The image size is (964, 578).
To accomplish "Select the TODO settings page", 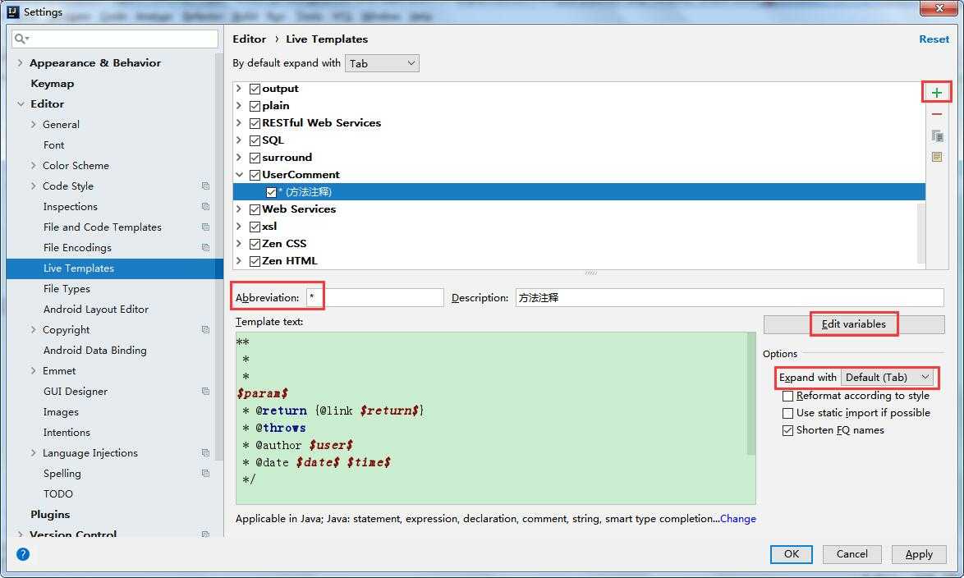I will click(57, 493).
